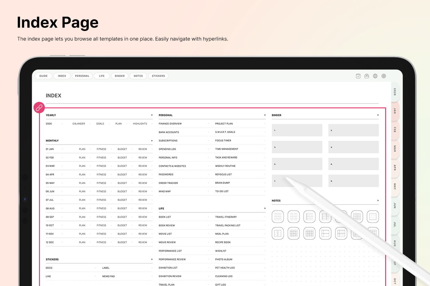Expand the YEARLY section arrow
The image size is (430, 286).
[x=152, y=115]
